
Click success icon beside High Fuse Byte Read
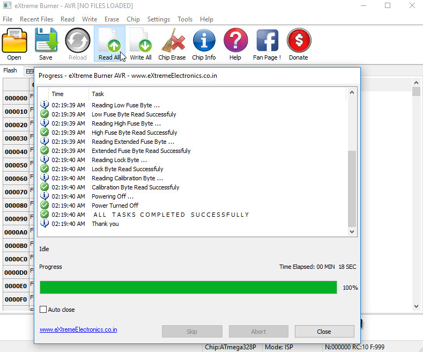[x=44, y=133]
